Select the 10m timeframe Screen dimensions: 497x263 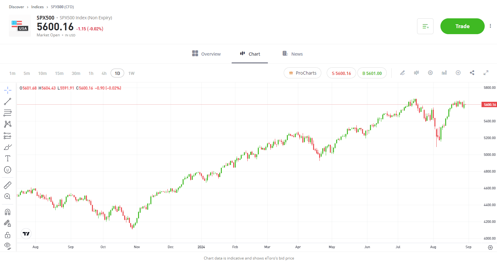42,73
